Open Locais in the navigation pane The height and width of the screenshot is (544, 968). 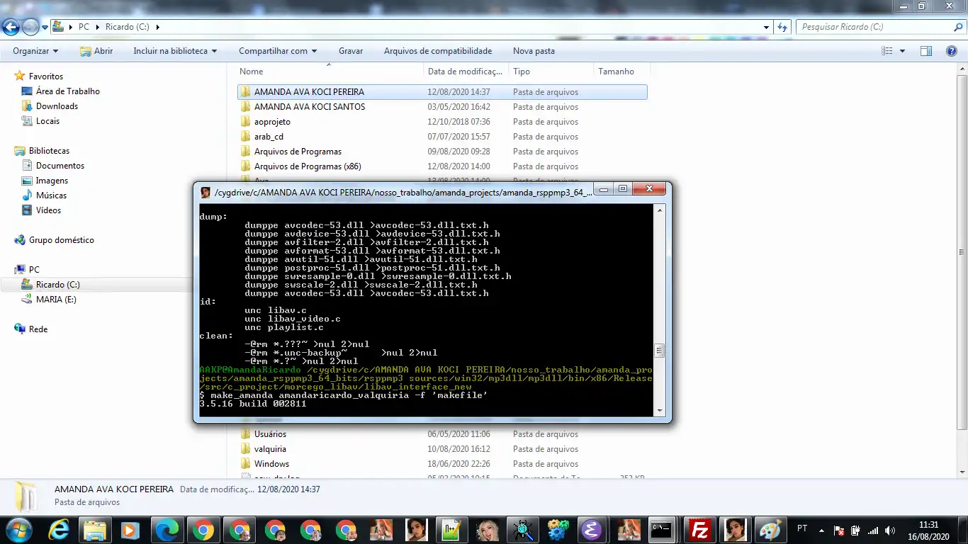coord(48,121)
